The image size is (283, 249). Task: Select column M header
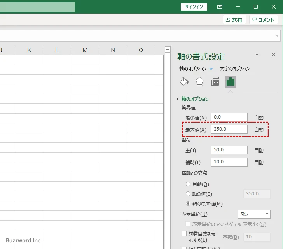[85, 50]
